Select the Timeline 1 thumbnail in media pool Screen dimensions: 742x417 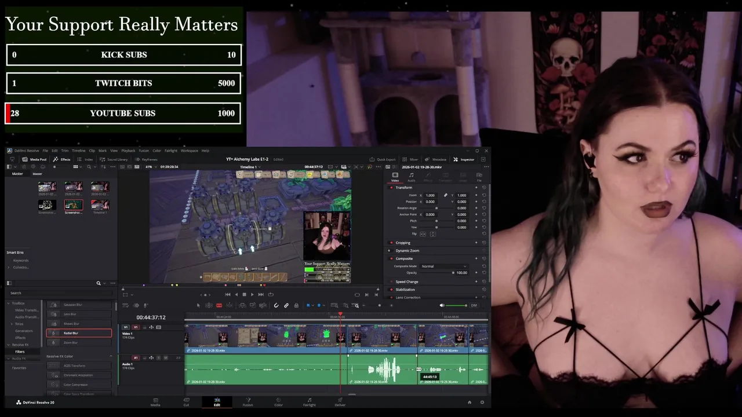(100, 206)
